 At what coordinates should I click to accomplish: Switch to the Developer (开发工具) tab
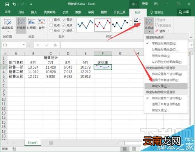click(x=119, y=12)
